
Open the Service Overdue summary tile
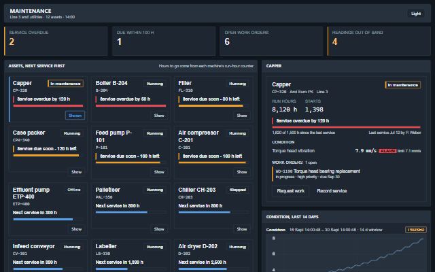(x=56, y=41)
